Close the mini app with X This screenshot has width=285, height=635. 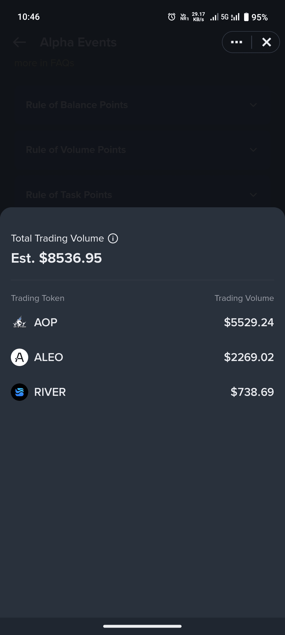[267, 42]
